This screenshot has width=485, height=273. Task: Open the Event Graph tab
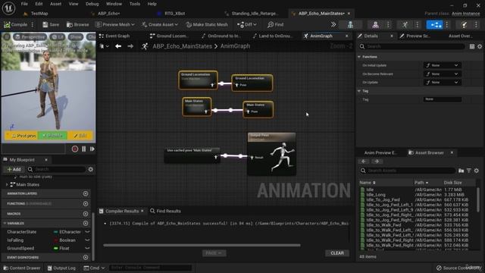[x=117, y=36]
